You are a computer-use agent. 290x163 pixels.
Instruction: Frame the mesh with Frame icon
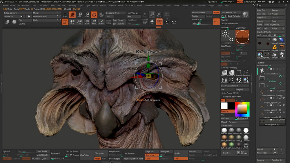pyautogui.click(x=101, y=22)
